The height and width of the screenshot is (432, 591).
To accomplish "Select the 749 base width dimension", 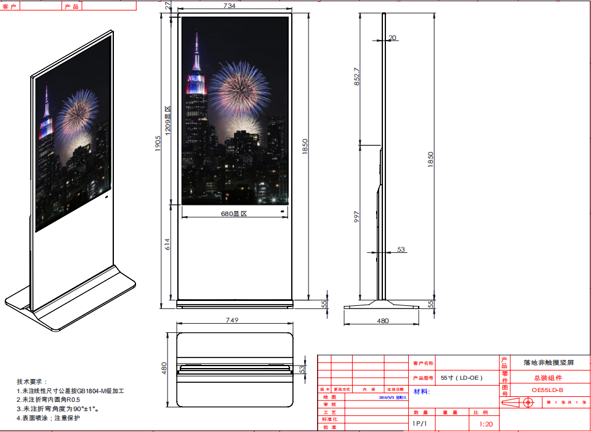I will pyautogui.click(x=232, y=320).
